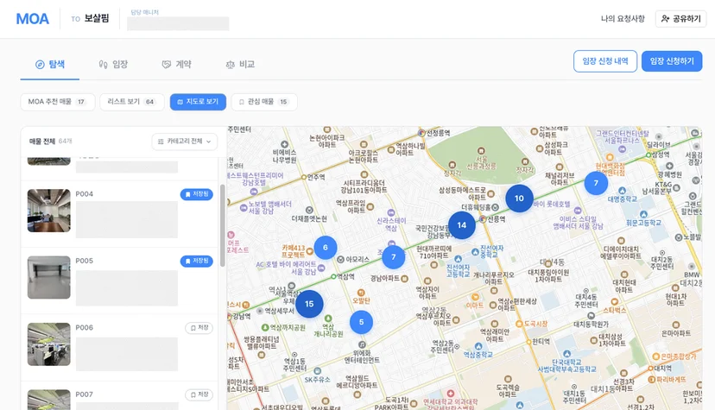The image size is (715, 410).
Task: Click the 도곡시장 map pin
Action: point(519,324)
